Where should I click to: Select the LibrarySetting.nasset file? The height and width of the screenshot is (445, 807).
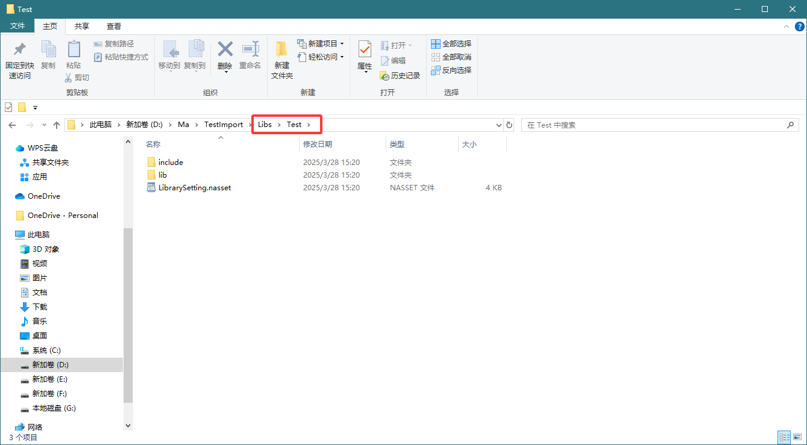194,188
